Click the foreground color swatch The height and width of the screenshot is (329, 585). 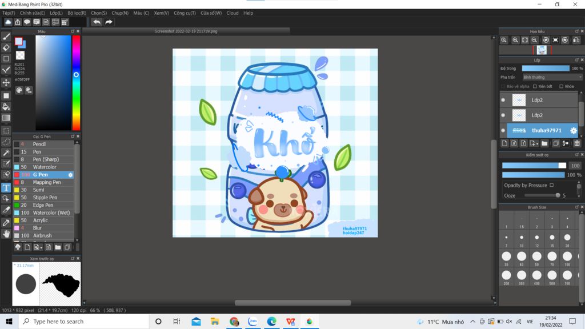pos(19,41)
